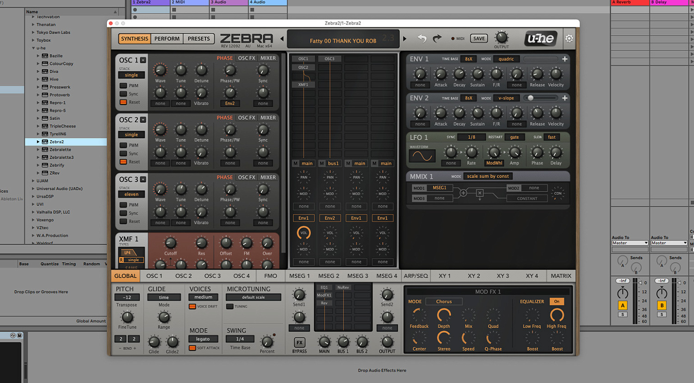Click the first mixer channel VOL knob
The height and width of the screenshot is (383, 694).
coord(304,233)
